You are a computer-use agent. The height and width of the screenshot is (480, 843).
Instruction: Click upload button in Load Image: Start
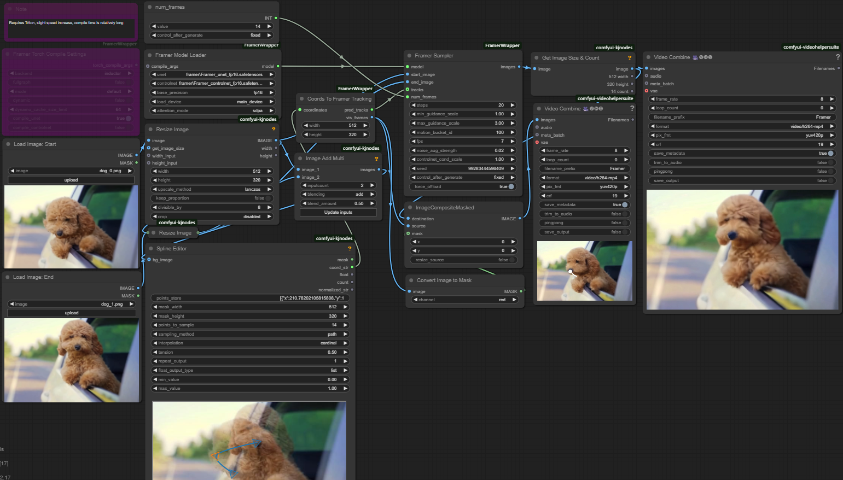(71, 180)
